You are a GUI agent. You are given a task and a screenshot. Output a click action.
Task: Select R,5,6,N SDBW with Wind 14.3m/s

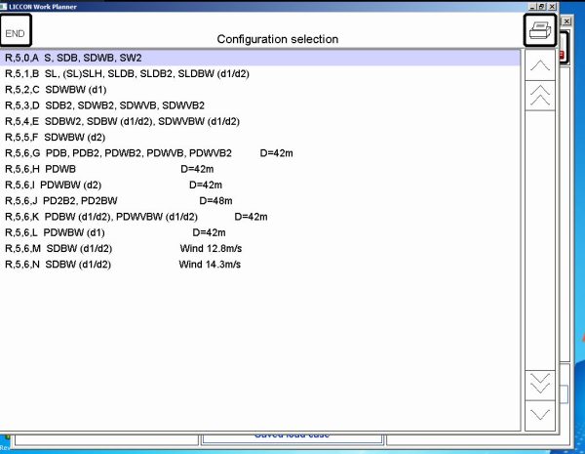pos(260,265)
